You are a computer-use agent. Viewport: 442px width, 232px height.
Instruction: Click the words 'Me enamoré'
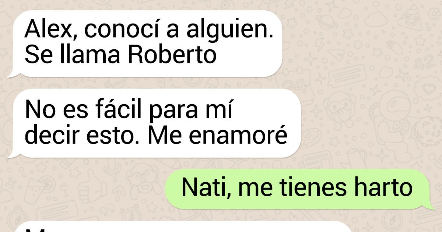[217, 136]
